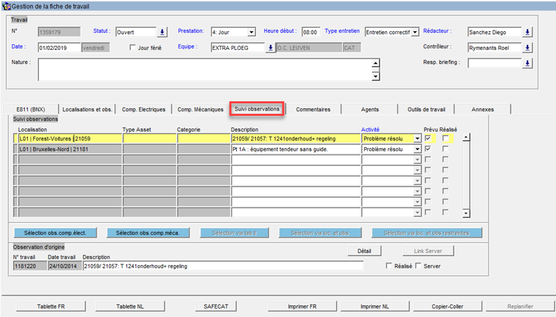Click the Heure début field 08:00
The image size is (556, 317).
pos(311,32)
